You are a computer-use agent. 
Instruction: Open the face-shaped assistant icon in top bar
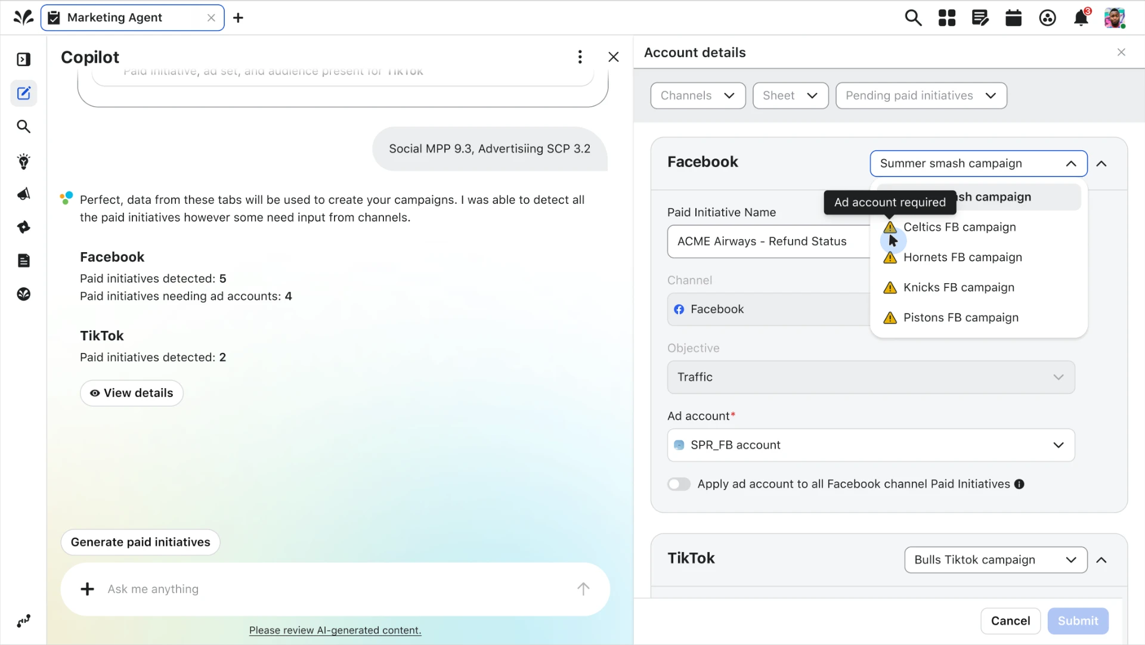coord(1047,18)
